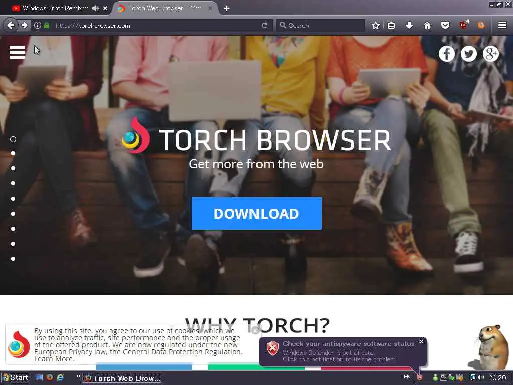Image resolution: width=513 pixels, height=385 pixels.
Task: Click the blue DOWNLOAD button
Action: pos(256,213)
